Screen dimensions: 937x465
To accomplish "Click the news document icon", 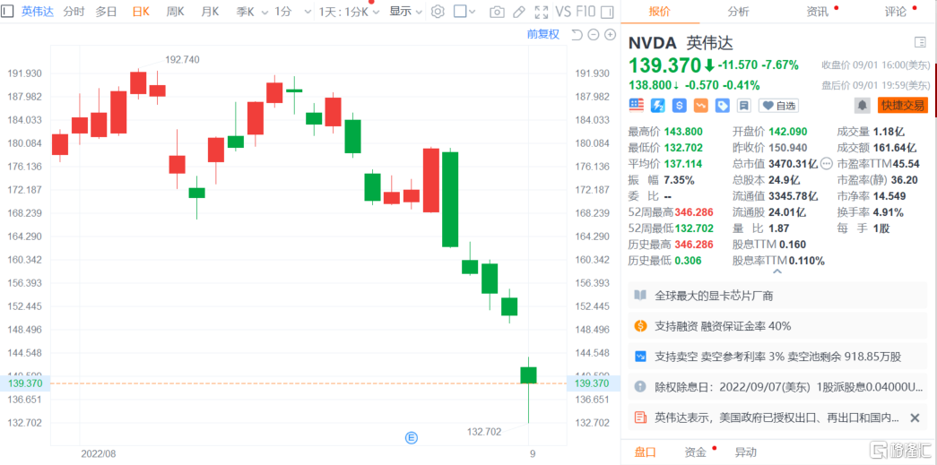I will pos(640,418).
